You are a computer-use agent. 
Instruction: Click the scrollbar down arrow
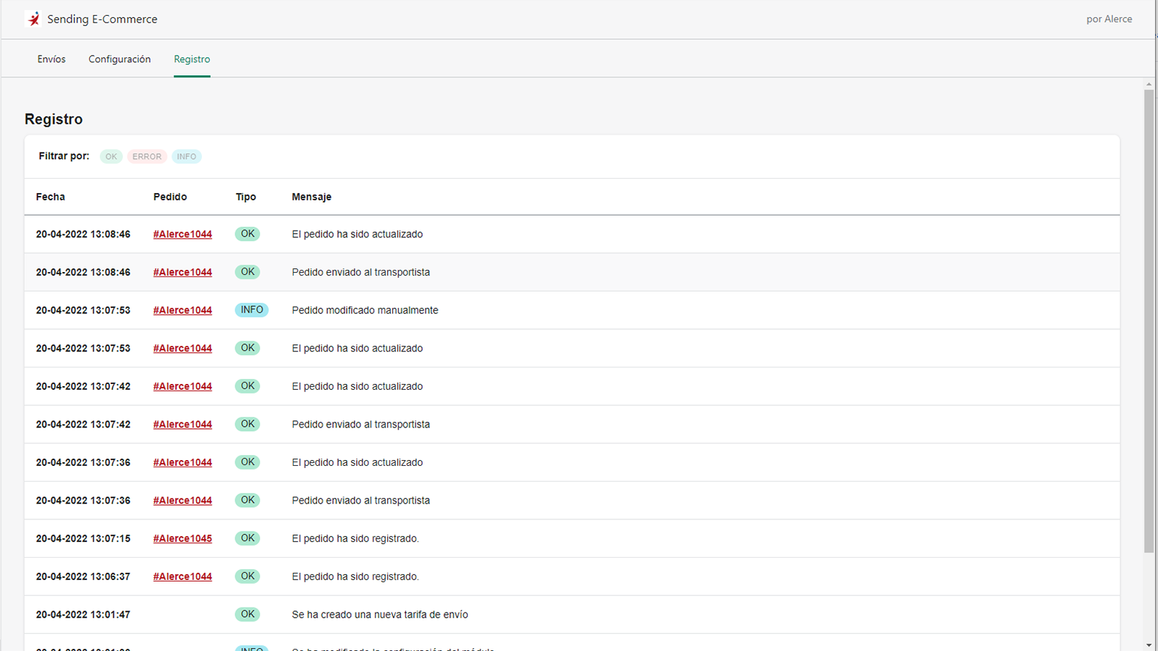click(x=1149, y=645)
